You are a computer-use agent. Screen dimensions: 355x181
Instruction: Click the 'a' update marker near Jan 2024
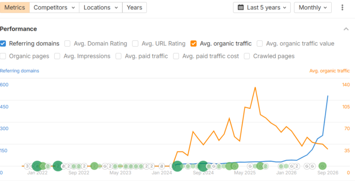[x=162, y=166]
